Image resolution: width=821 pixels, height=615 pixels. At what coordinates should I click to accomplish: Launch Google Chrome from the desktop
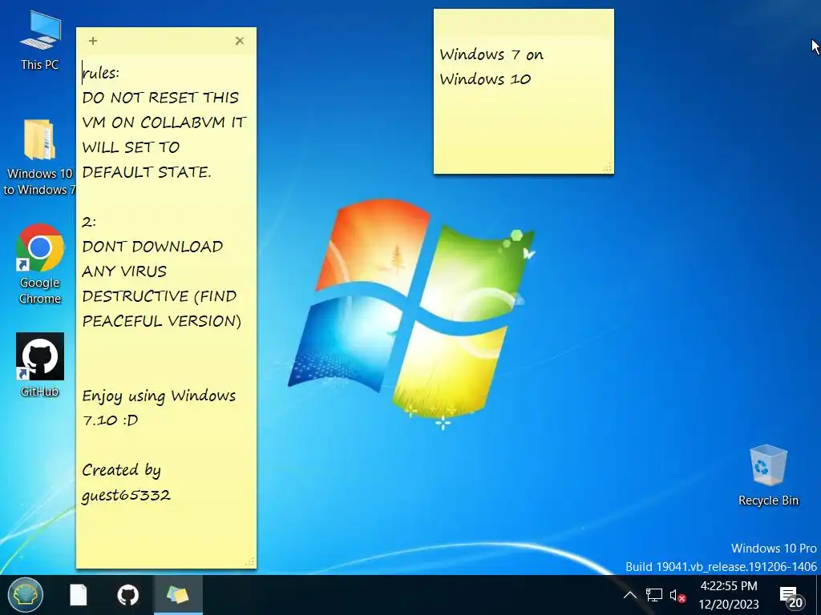[x=40, y=264]
